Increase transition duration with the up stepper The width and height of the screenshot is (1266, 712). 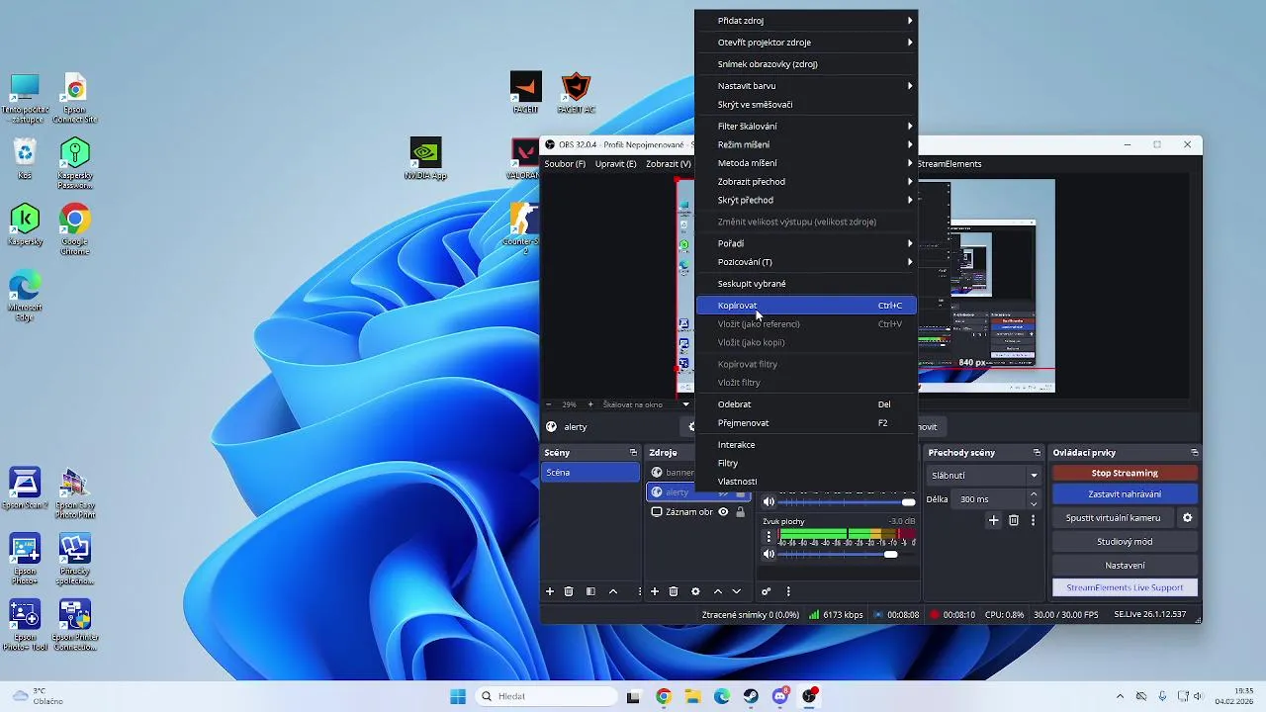coord(1034,494)
